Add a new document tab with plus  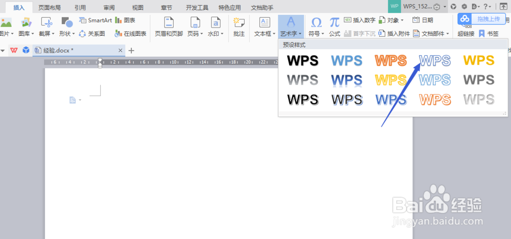click(x=131, y=51)
